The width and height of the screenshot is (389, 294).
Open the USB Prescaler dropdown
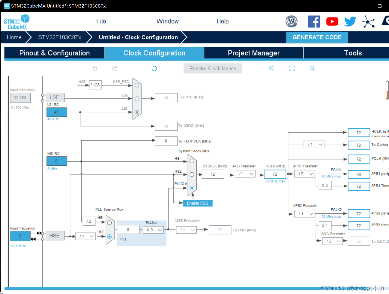[x=186, y=230]
